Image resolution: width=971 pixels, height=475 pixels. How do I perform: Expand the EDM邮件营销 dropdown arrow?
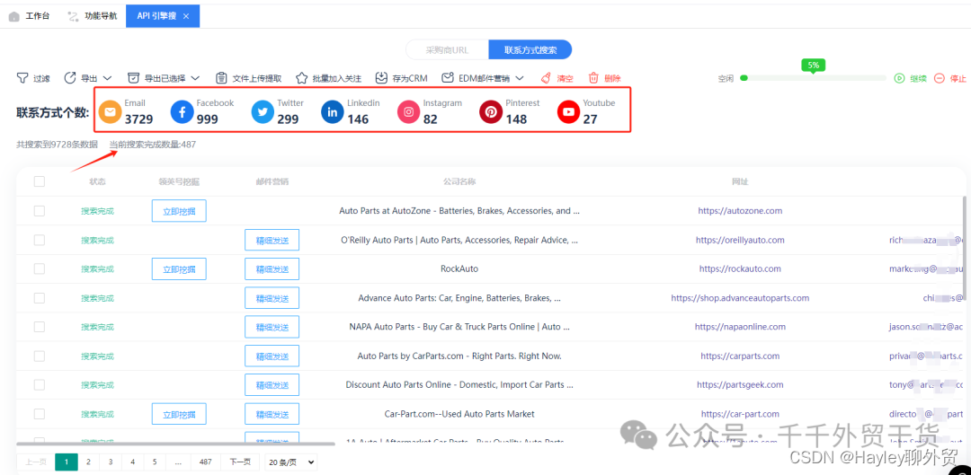520,78
